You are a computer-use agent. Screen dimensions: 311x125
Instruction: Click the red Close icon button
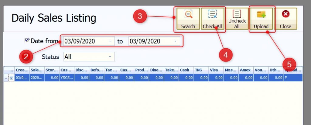point(285,14)
